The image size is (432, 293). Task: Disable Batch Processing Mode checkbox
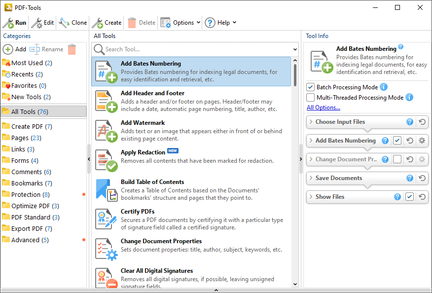[311, 87]
